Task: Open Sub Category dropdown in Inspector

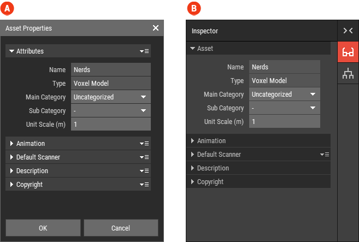Action: click(x=284, y=108)
